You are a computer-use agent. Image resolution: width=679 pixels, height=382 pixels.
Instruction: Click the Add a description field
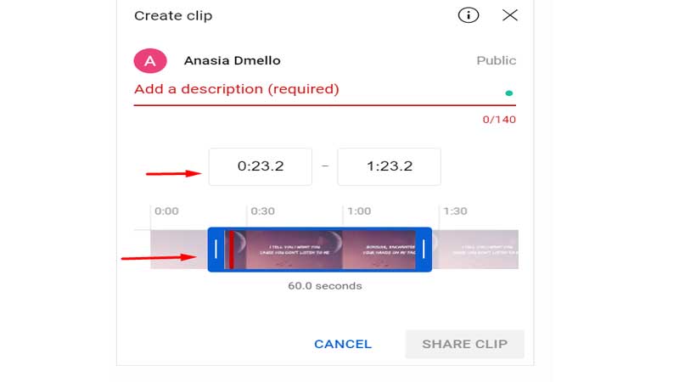[x=325, y=90]
